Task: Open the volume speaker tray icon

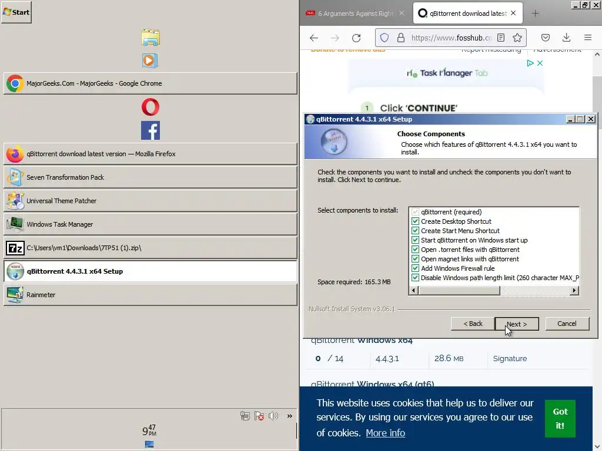Action: 273,416
